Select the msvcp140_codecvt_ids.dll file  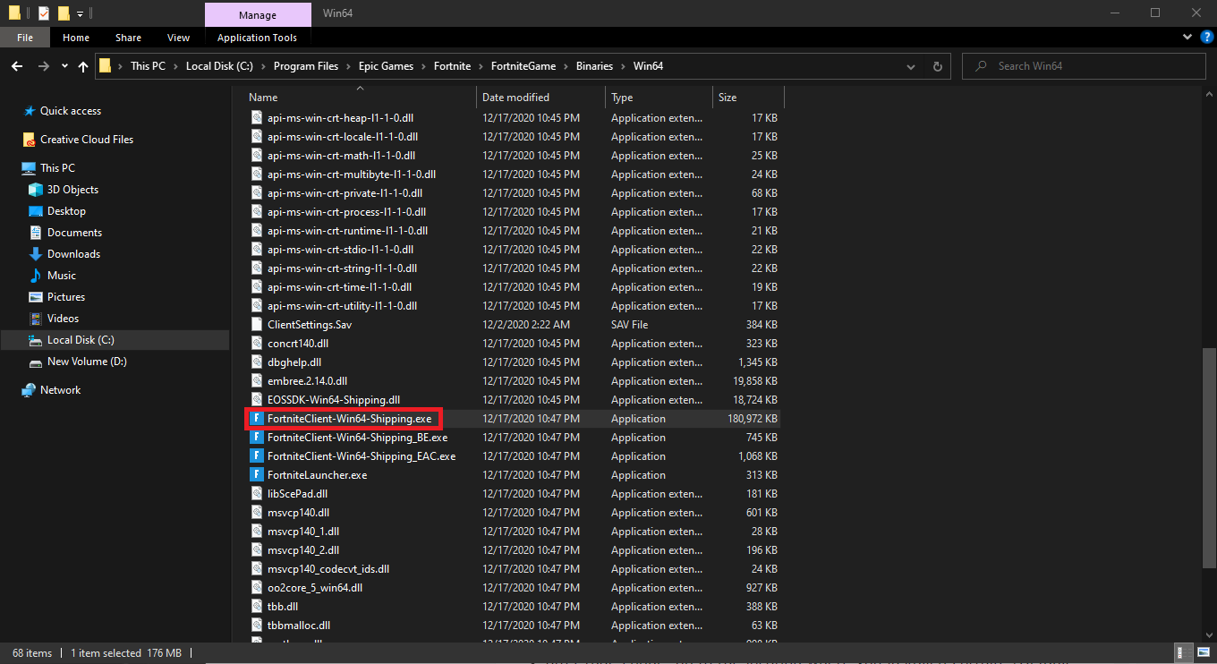point(328,569)
